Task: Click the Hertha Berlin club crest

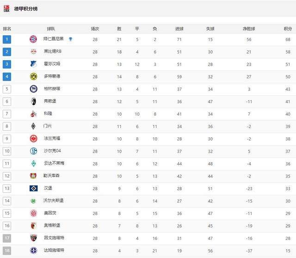Action: pos(33,89)
